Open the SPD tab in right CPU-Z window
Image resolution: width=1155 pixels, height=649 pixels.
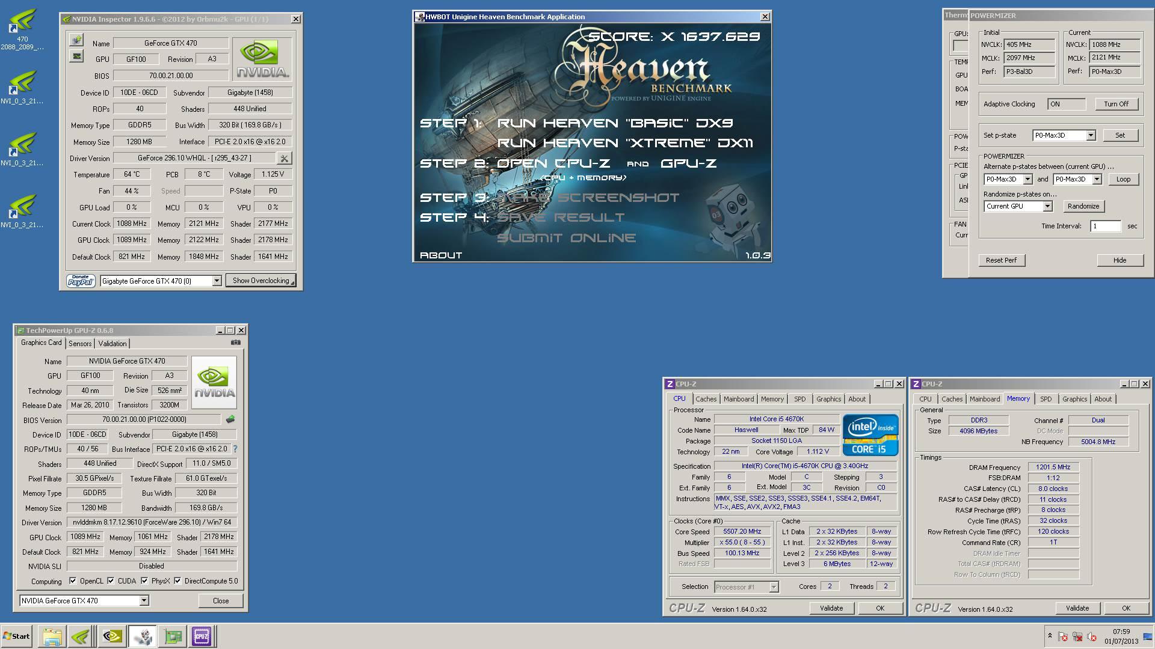click(x=1046, y=399)
